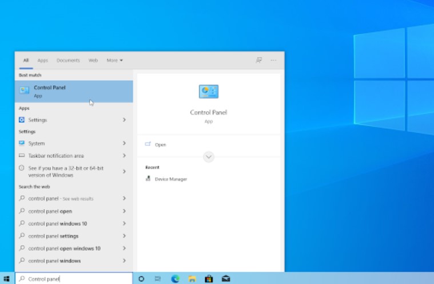
Task: Launch Microsoft Edge from the taskbar
Action: (x=175, y=279)
